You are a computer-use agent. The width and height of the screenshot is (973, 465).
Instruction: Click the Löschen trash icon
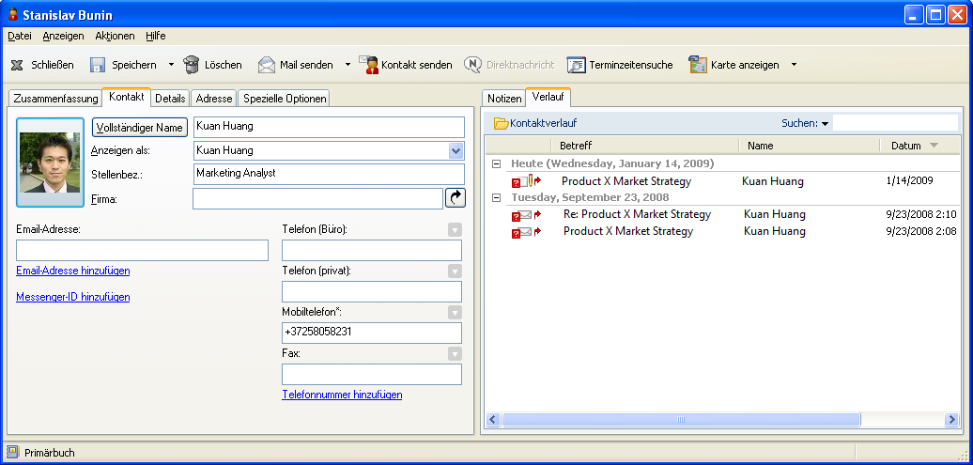coord(192,65)
